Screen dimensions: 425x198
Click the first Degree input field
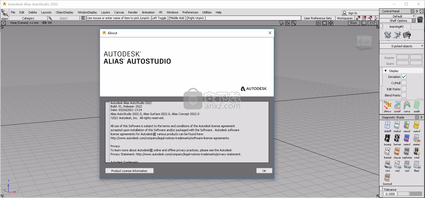[x=402, y=57]
